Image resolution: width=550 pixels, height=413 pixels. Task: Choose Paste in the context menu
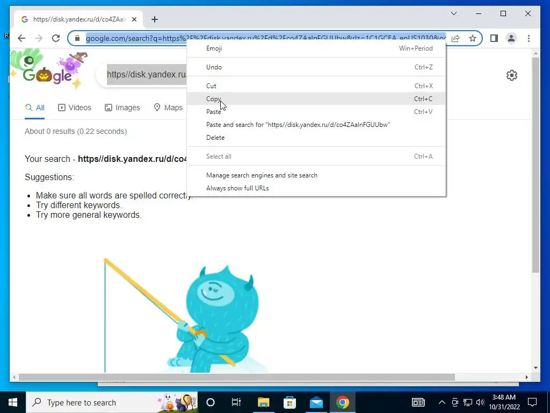(316, 112)
